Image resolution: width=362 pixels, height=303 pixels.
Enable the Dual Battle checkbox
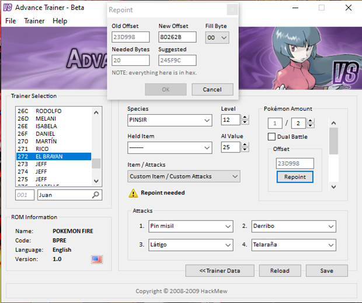[271, 137]
